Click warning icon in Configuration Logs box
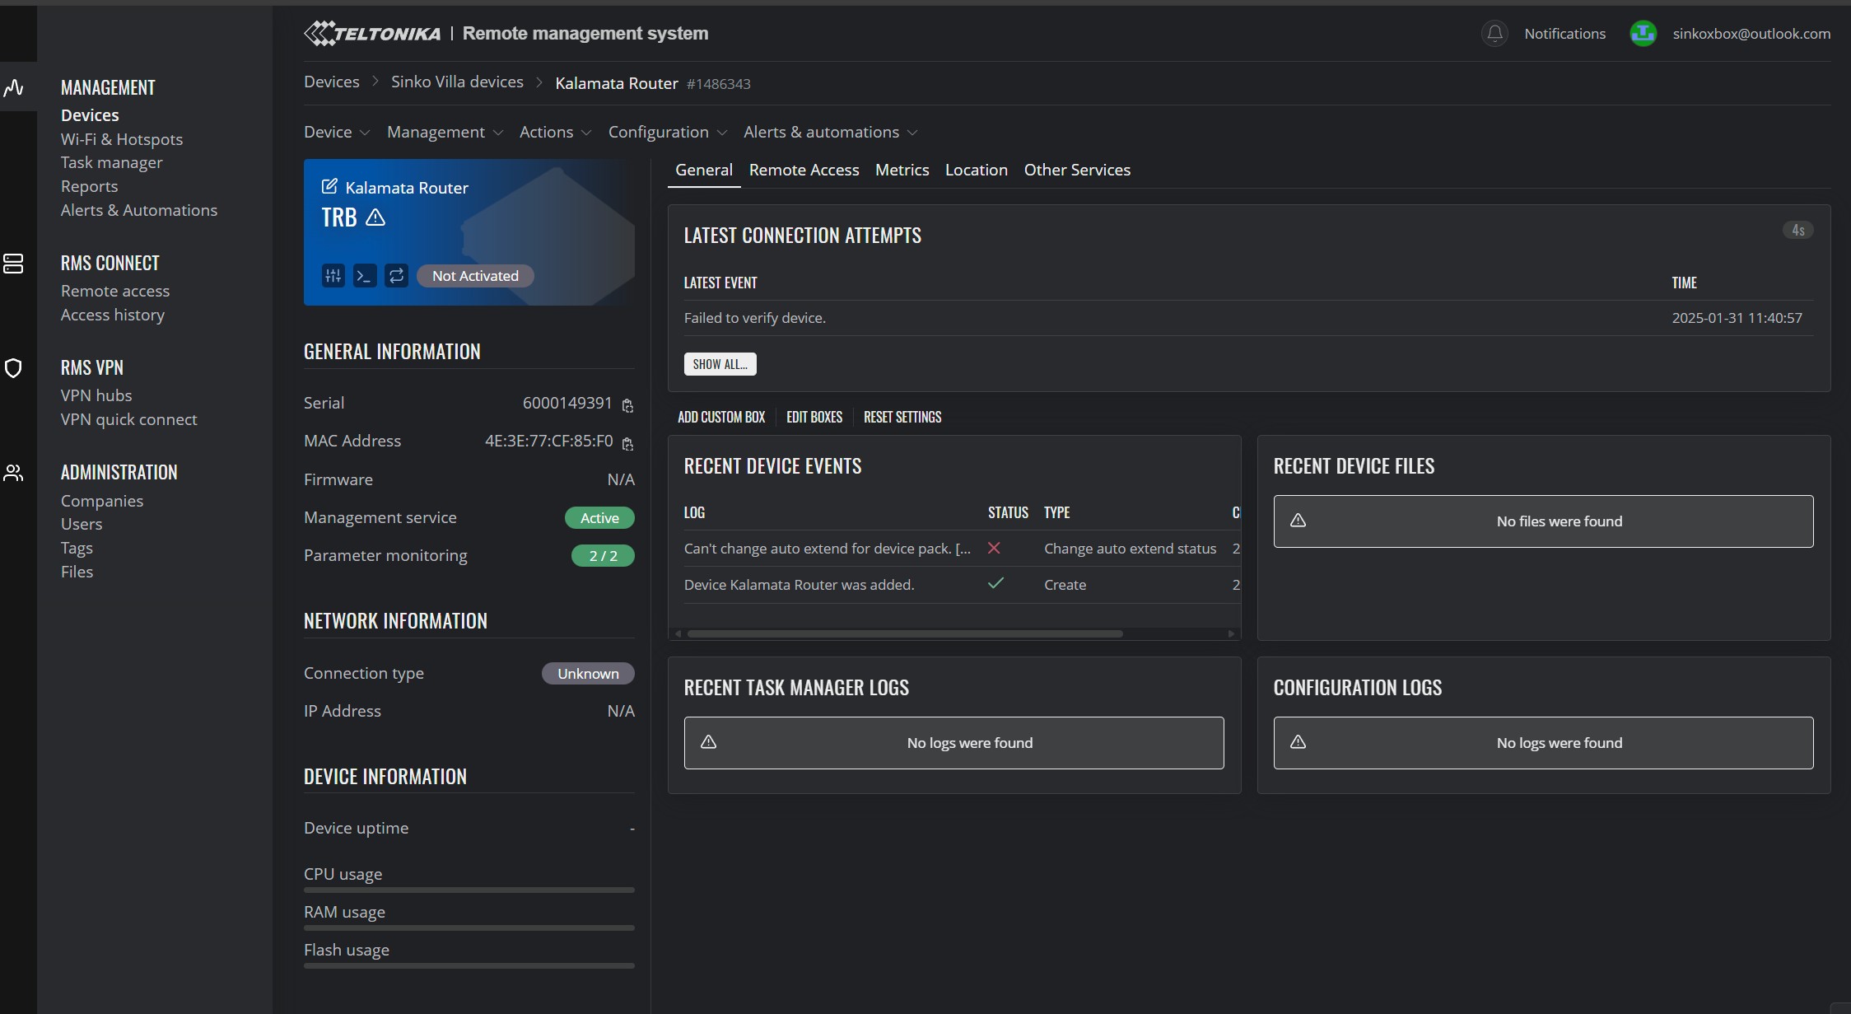The image size is (1851, 1014). tap(1298, 742)
